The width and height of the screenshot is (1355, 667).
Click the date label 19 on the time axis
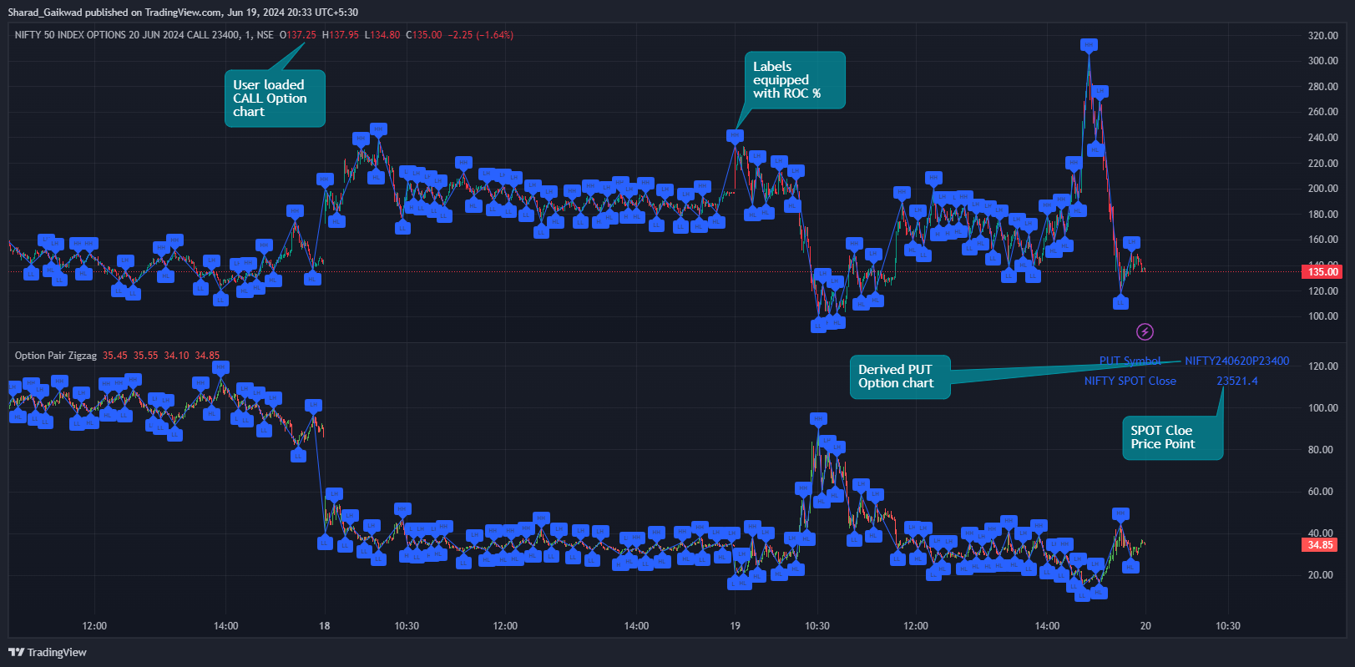pyautogui.click(x=735, y=626)
